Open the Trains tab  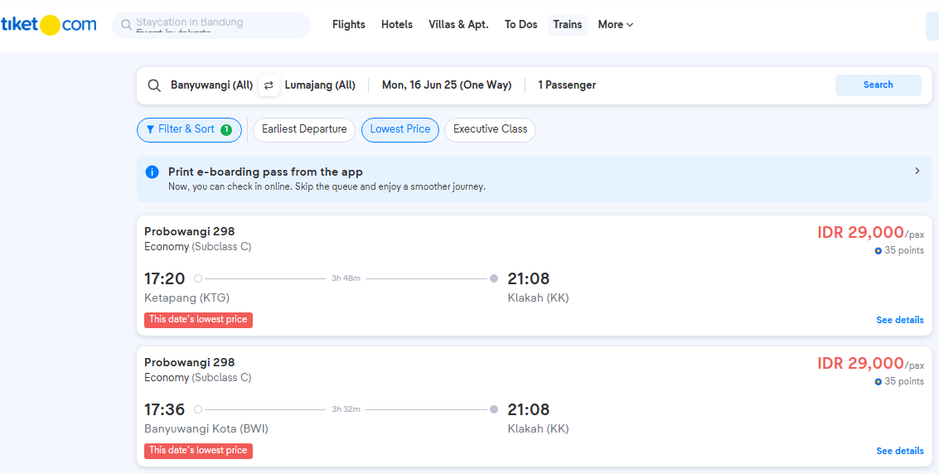click(x=567, y=25)
